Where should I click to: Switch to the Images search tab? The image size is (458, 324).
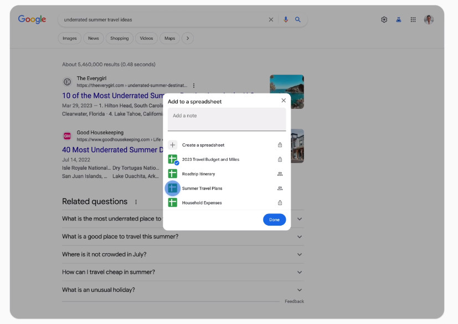point(70,38)
